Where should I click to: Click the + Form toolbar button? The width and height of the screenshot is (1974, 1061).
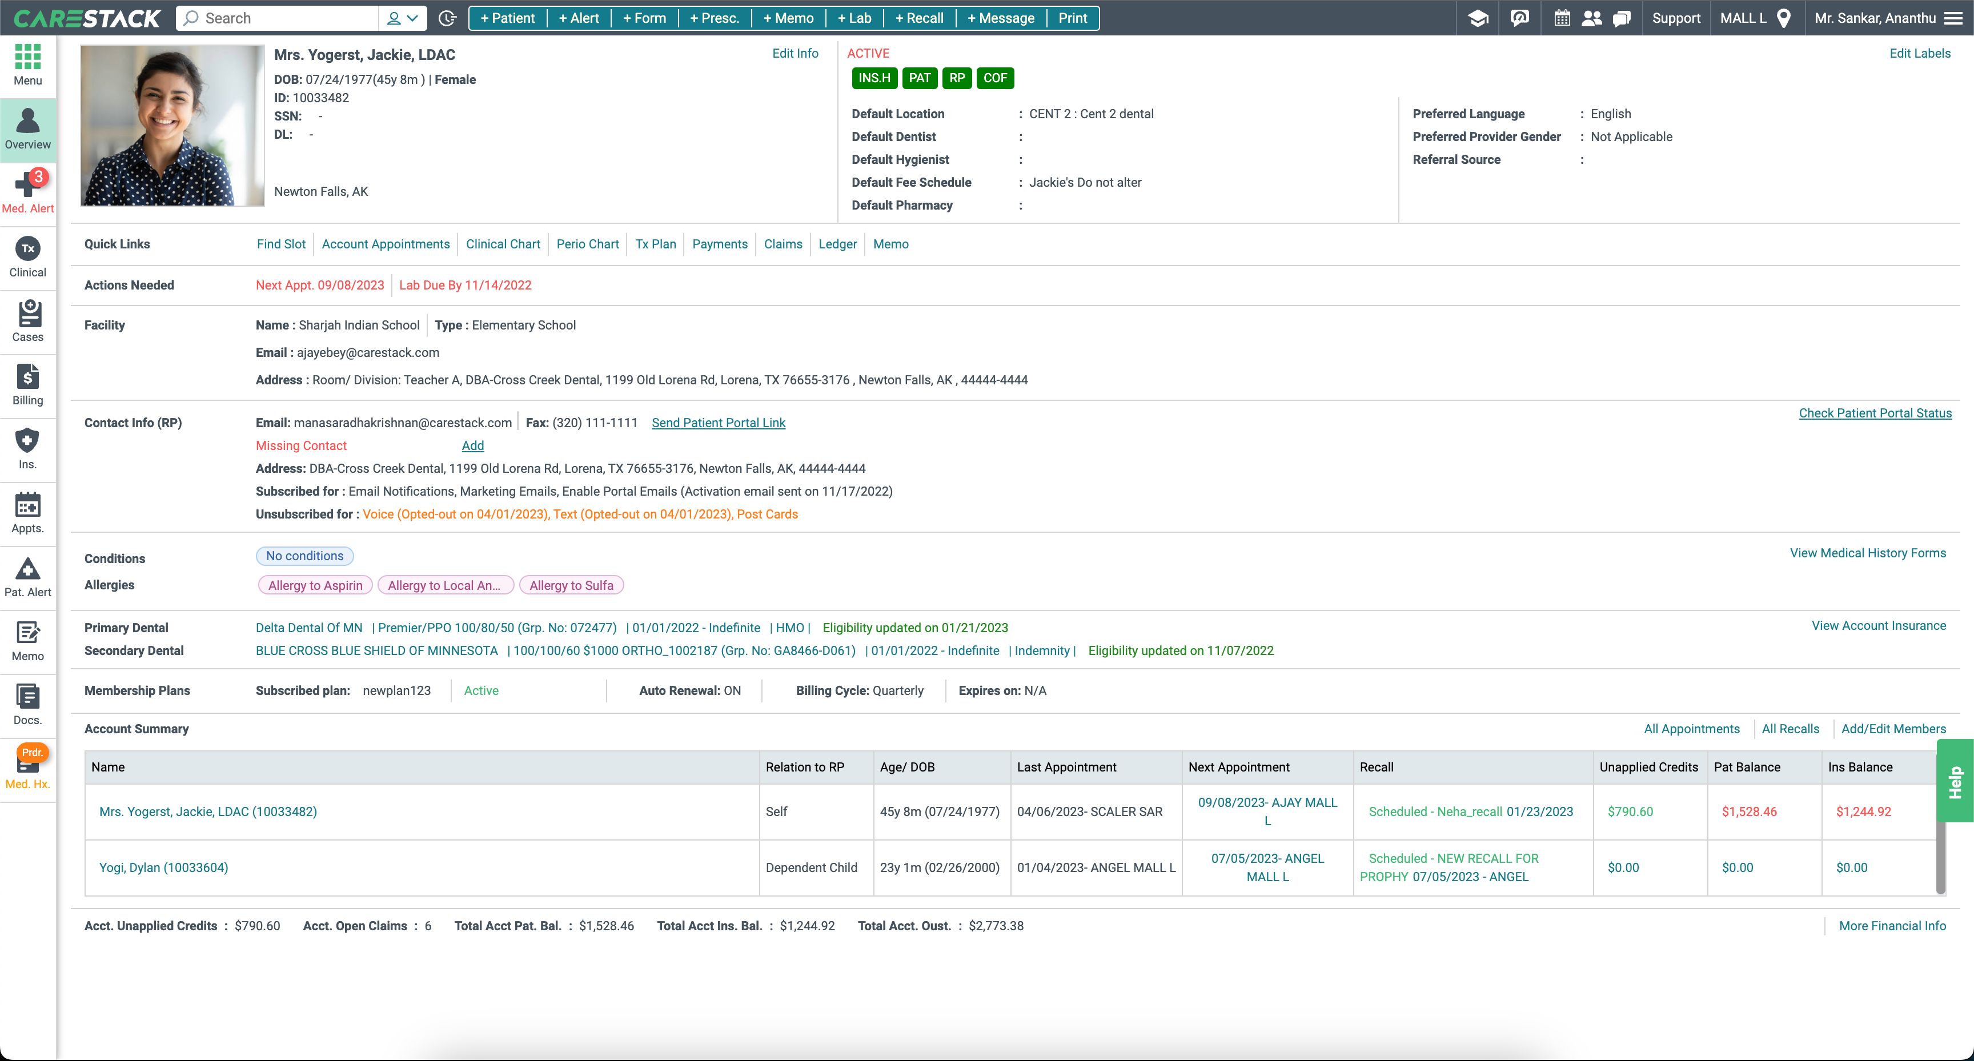coord(644,18)
